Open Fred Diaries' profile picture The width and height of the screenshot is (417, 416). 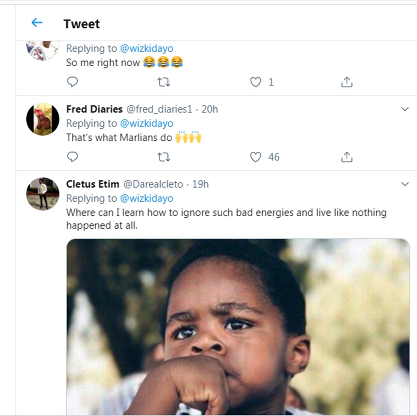point(43,119)
